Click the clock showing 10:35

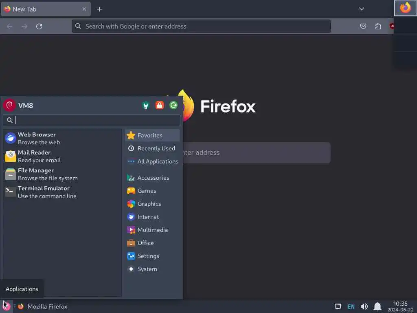pyautogui.click(x=400, y=306)
